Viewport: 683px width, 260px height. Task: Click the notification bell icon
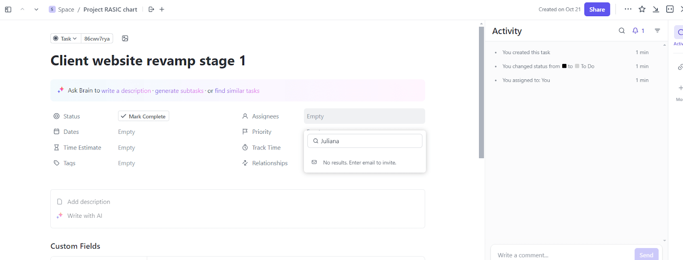pos(635,31)
